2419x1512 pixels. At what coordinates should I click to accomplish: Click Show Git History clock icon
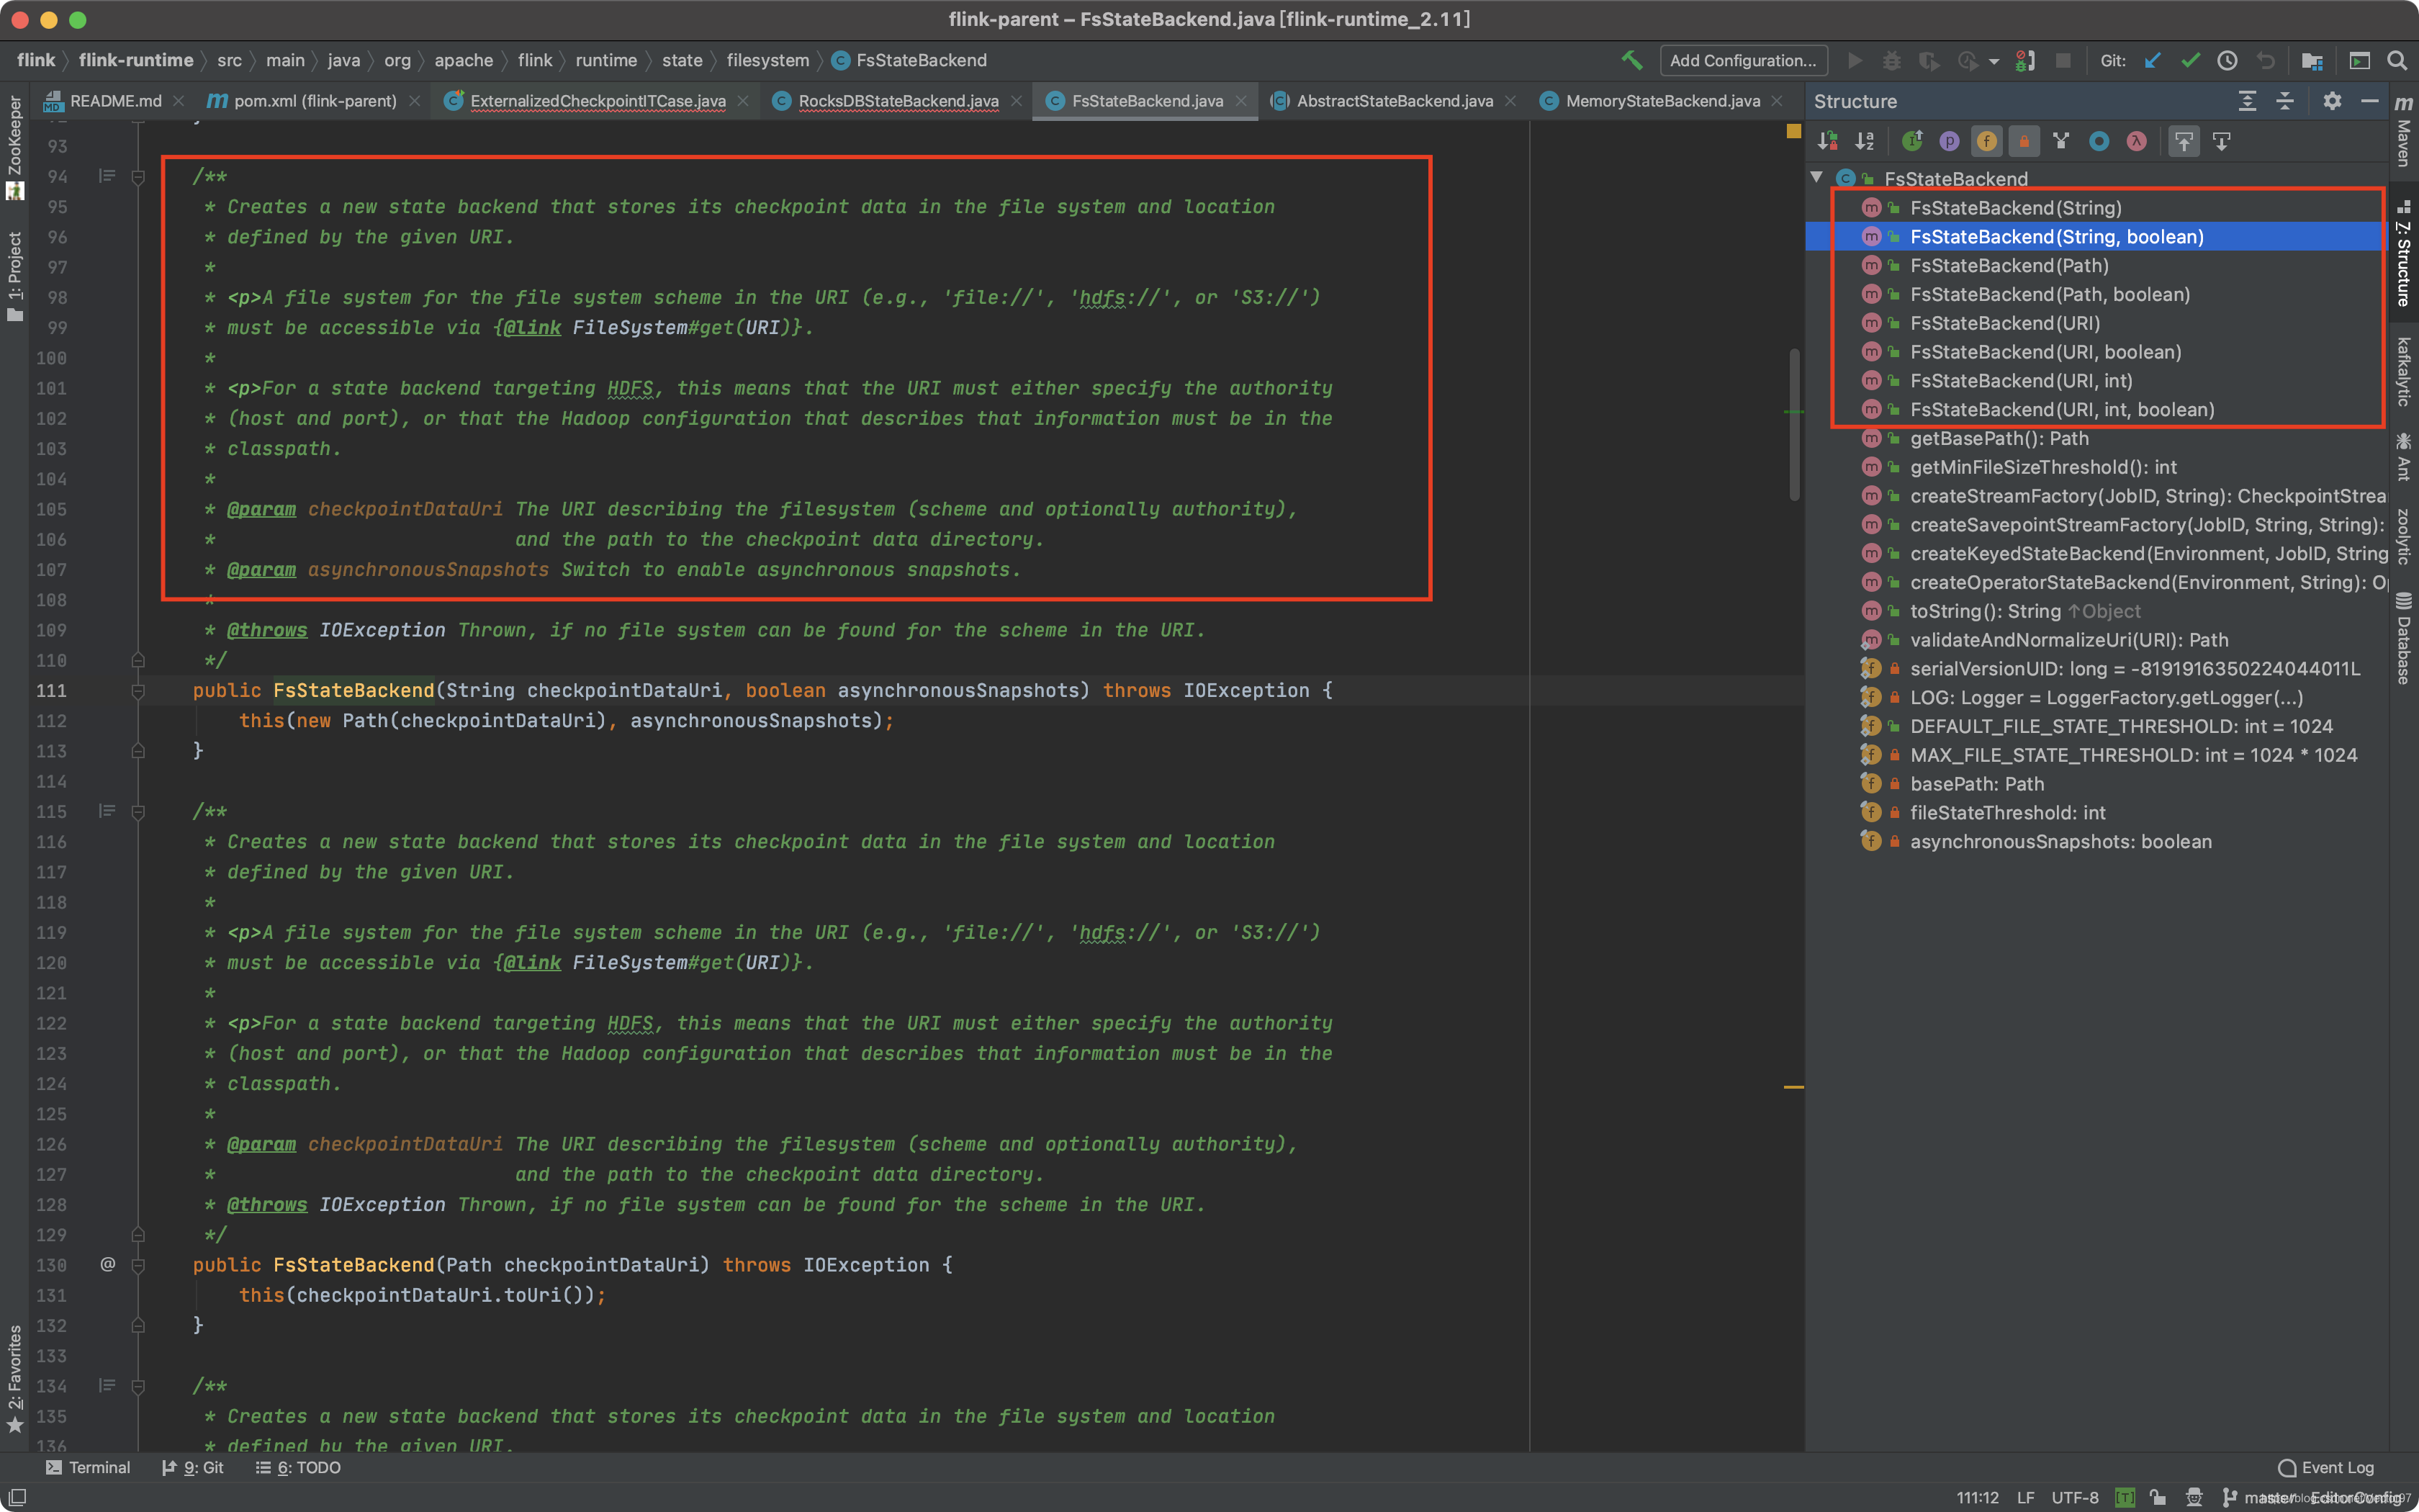(x=2227, y=60)
